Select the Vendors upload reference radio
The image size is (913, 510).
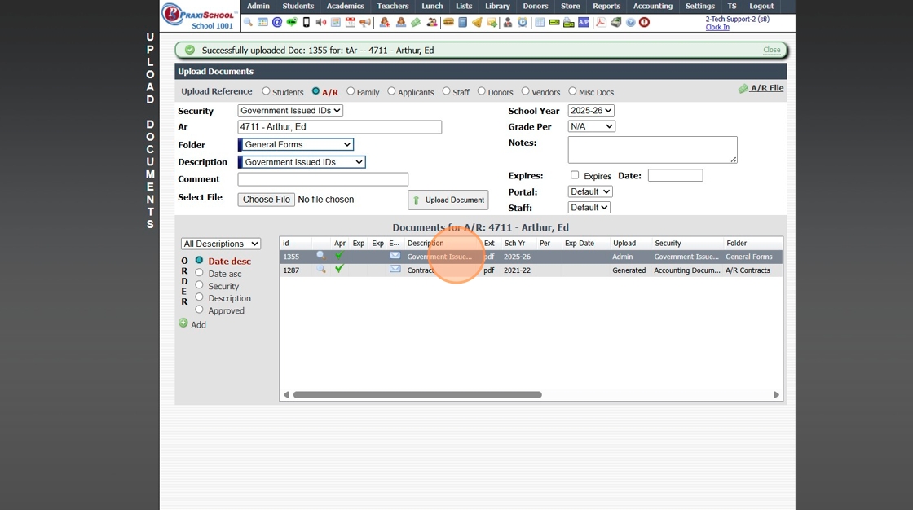click(x=525, y=90)
